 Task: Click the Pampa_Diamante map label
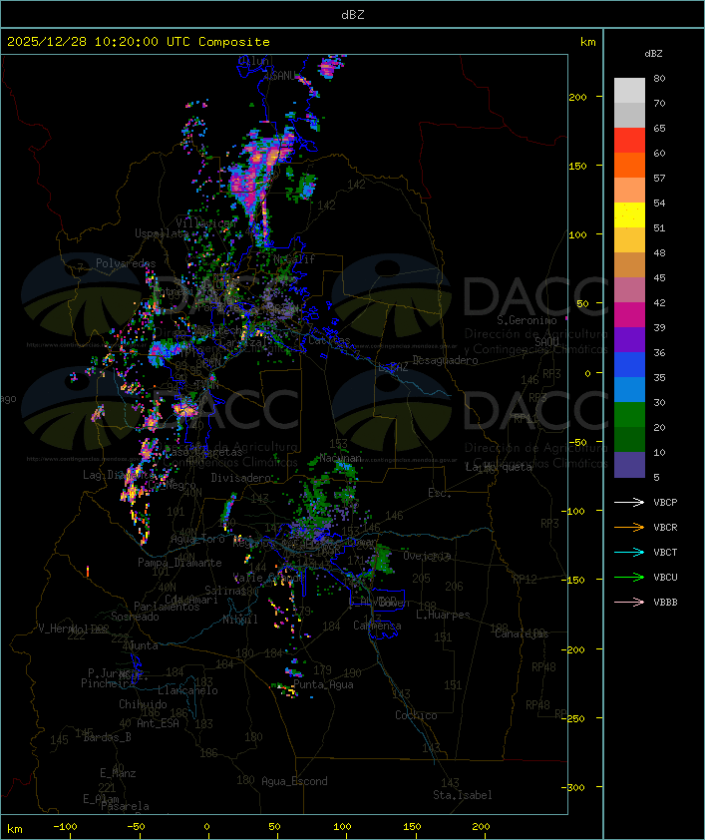pyautogui.click(x=179, y=563)
